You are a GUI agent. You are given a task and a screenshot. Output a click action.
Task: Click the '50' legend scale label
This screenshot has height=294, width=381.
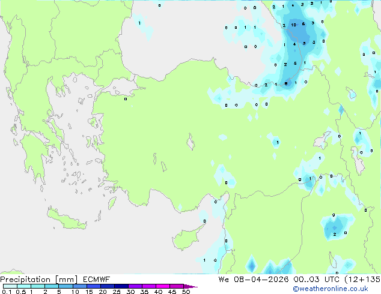186,292
